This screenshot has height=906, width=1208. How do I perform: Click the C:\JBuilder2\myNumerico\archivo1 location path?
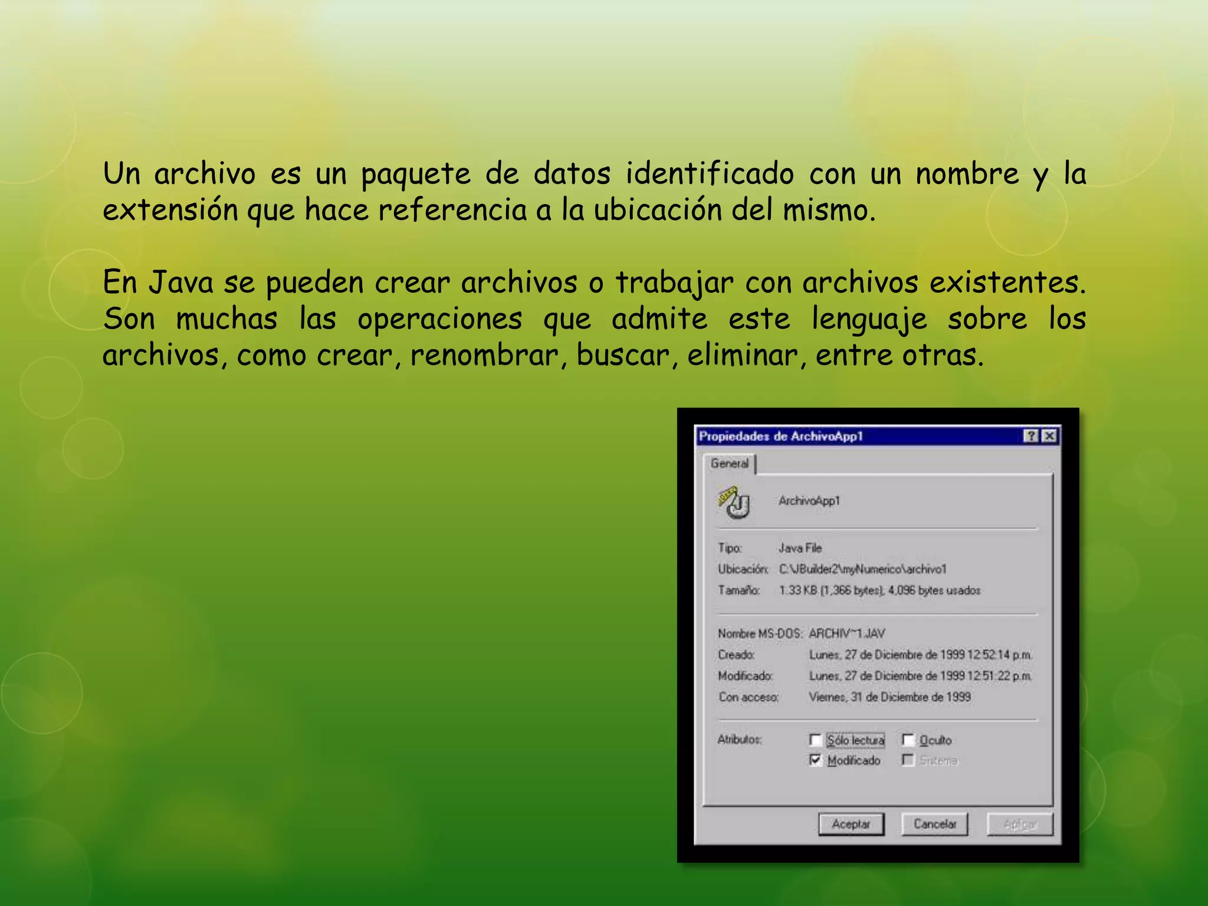[x=862, y=569]
